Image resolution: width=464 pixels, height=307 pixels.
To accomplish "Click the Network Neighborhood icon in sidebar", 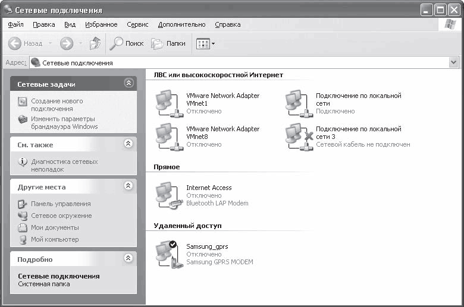I will click(22, 216).
